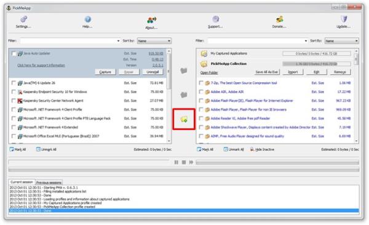This screenshot has height=225, width=369.
Task: Check Microsoft .NET Framework 4 Extended checkbox
Action: (x=14, y=127)
